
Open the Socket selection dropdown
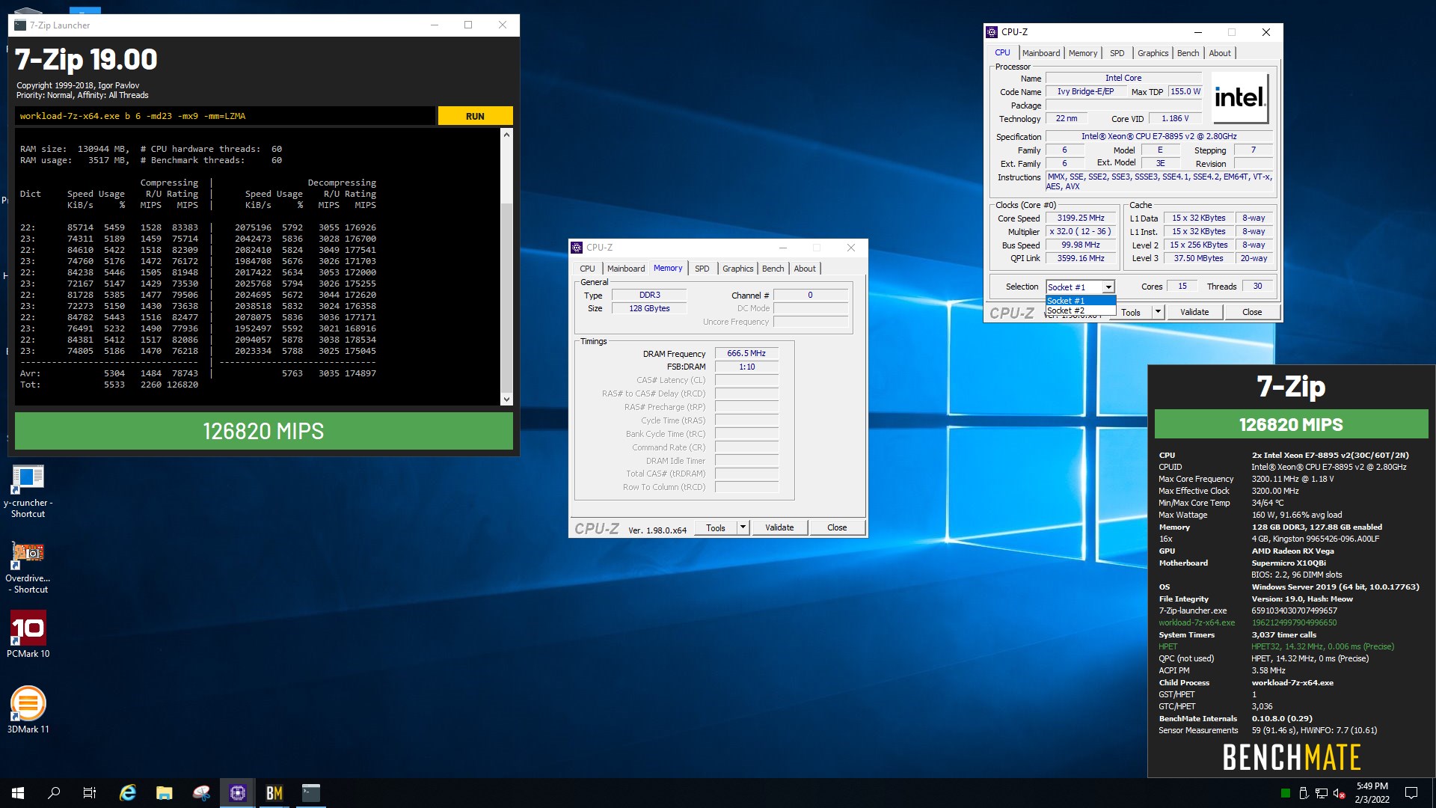pos(1108,287)
